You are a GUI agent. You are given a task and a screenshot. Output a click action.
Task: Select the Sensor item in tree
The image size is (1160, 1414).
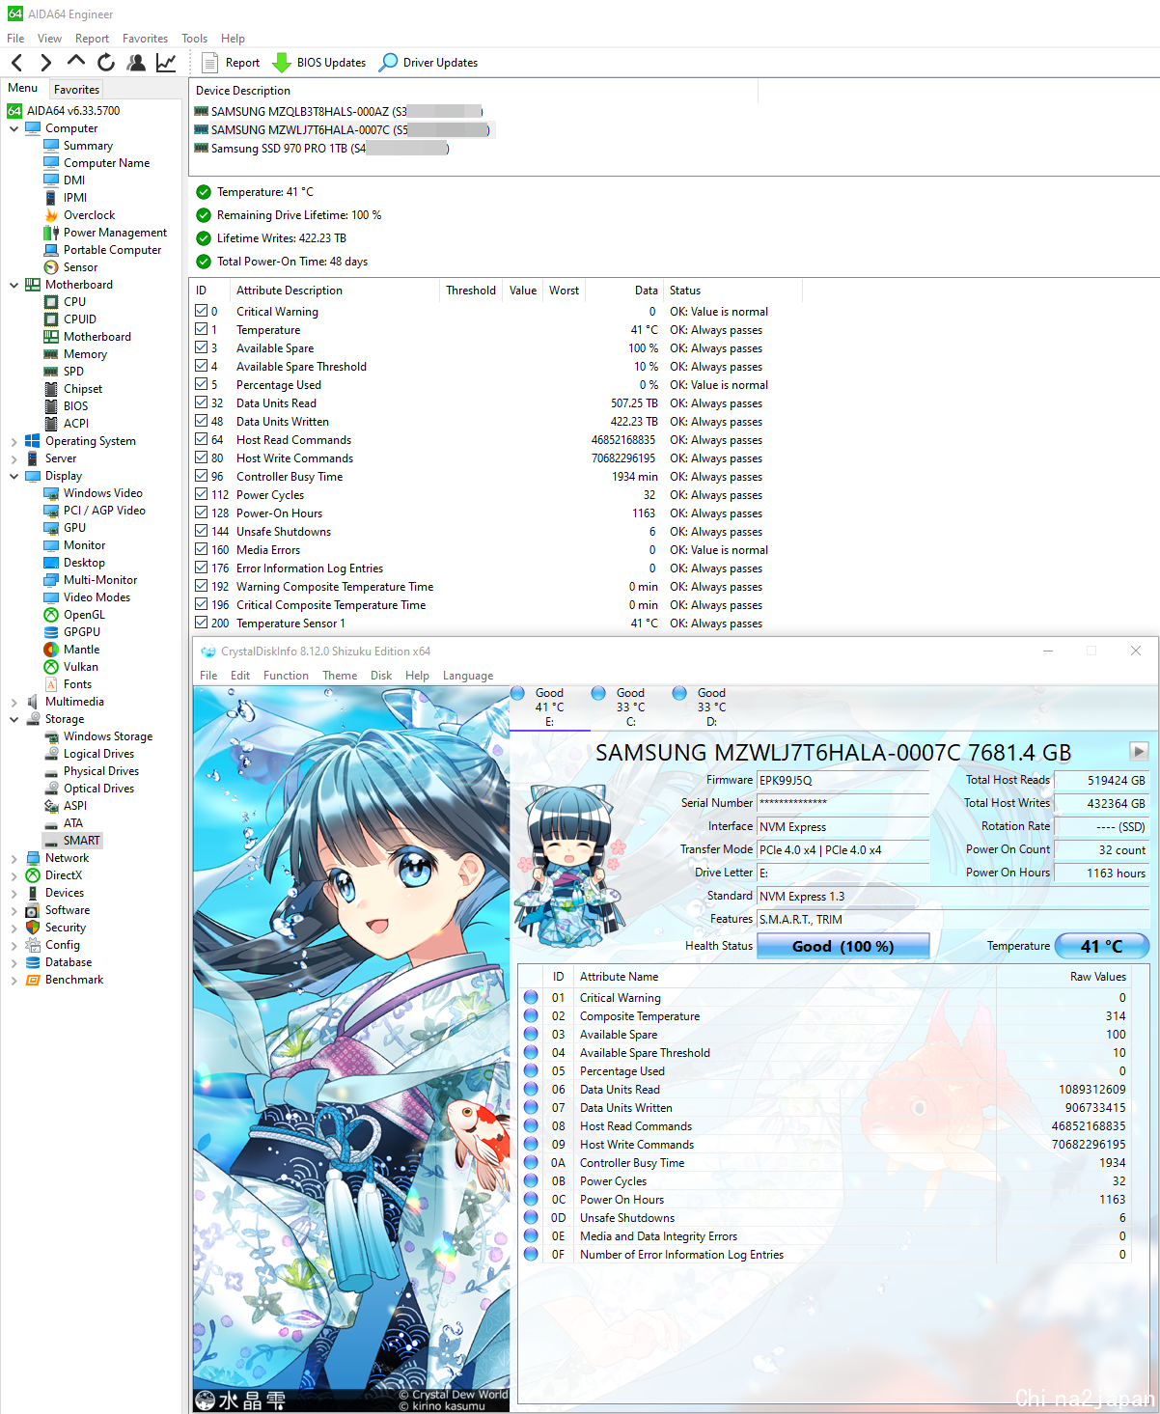pyautogui.click(x=71, y=267)
